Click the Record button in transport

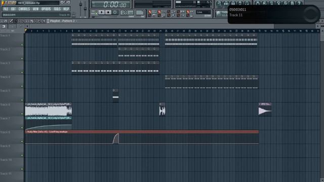pos(115,12)
